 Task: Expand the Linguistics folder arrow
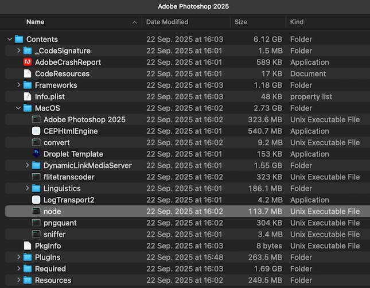pyautogui.click(x=27, y=188)
